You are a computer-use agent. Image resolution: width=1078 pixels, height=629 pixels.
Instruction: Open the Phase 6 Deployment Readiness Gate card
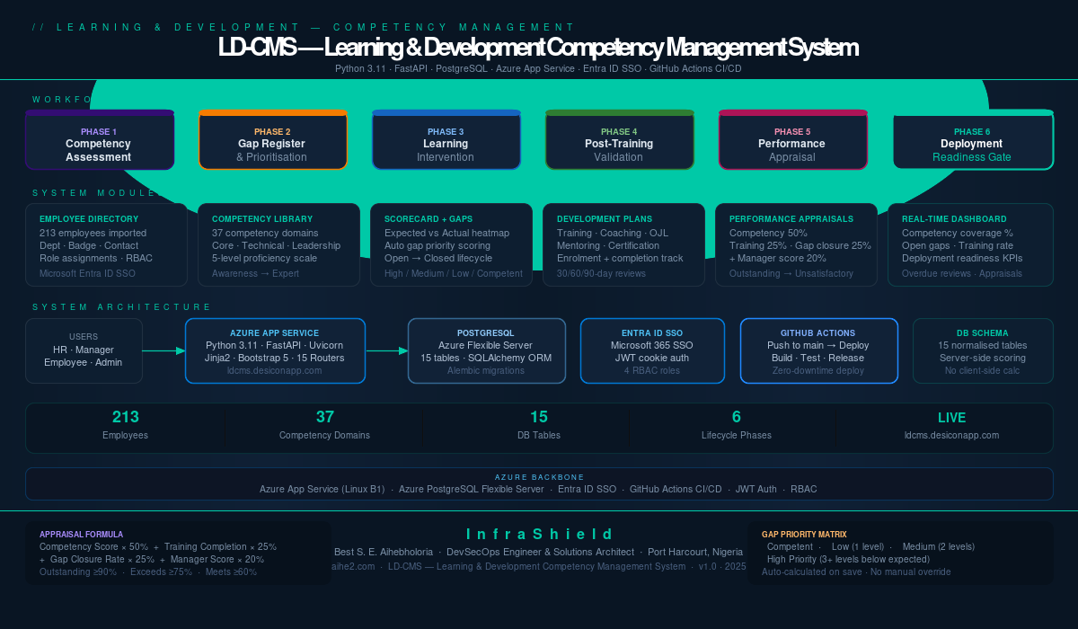pos(972,139)
